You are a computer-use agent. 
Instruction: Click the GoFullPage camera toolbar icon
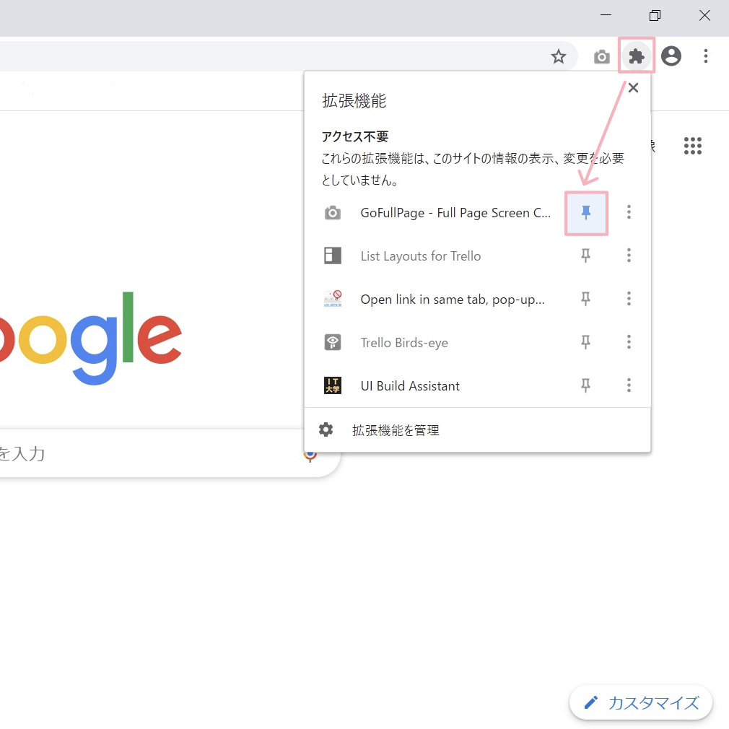tap(601, 56)
